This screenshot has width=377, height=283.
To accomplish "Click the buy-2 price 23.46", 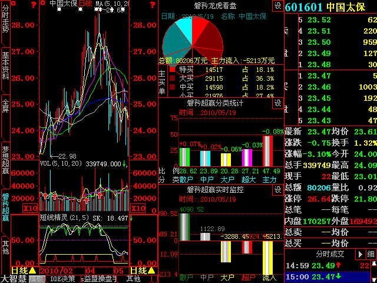I will click(319, 87).
